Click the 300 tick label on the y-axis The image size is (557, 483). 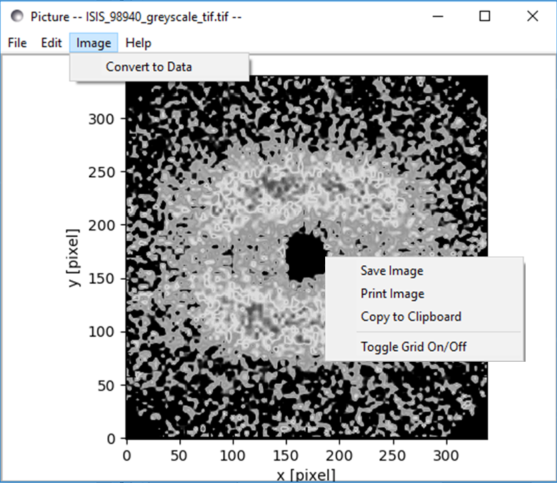tap(102, 119)
